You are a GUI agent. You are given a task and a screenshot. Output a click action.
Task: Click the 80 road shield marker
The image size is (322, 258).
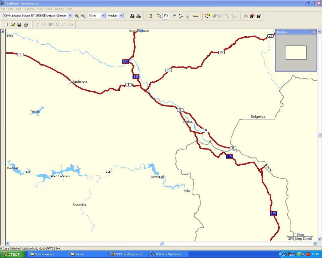[205, 130]
